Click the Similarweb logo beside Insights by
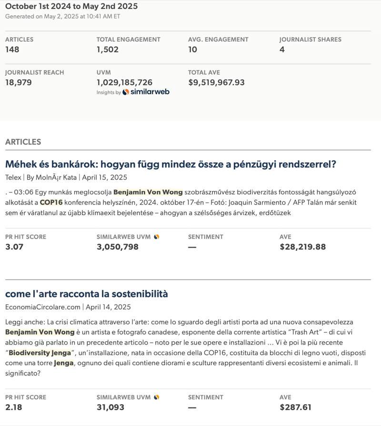The width and height of the screenshot is (381, 426). (146, 92)
